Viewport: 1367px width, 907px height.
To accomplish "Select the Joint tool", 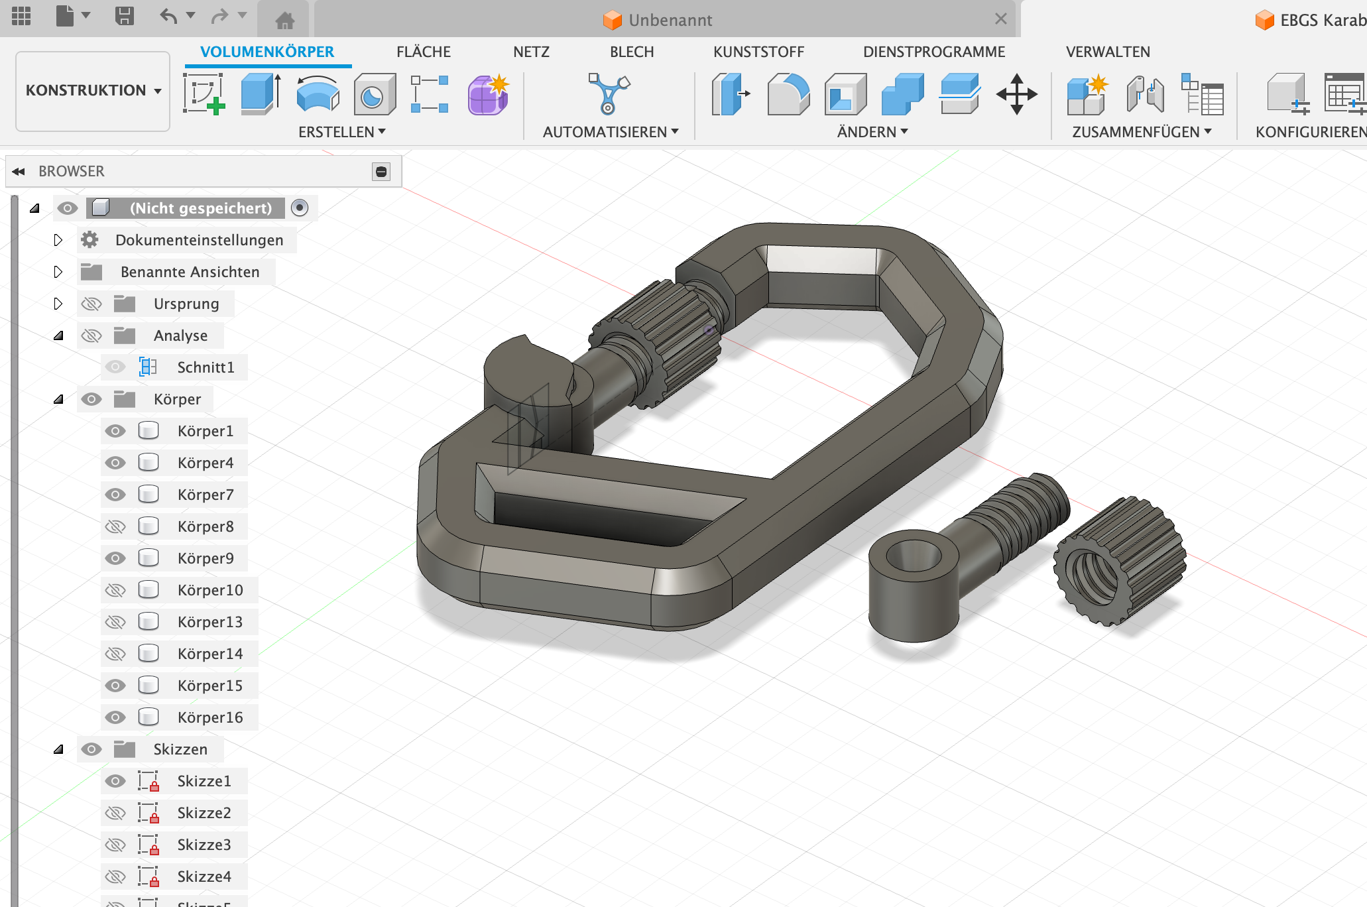I will (1145, 95).
